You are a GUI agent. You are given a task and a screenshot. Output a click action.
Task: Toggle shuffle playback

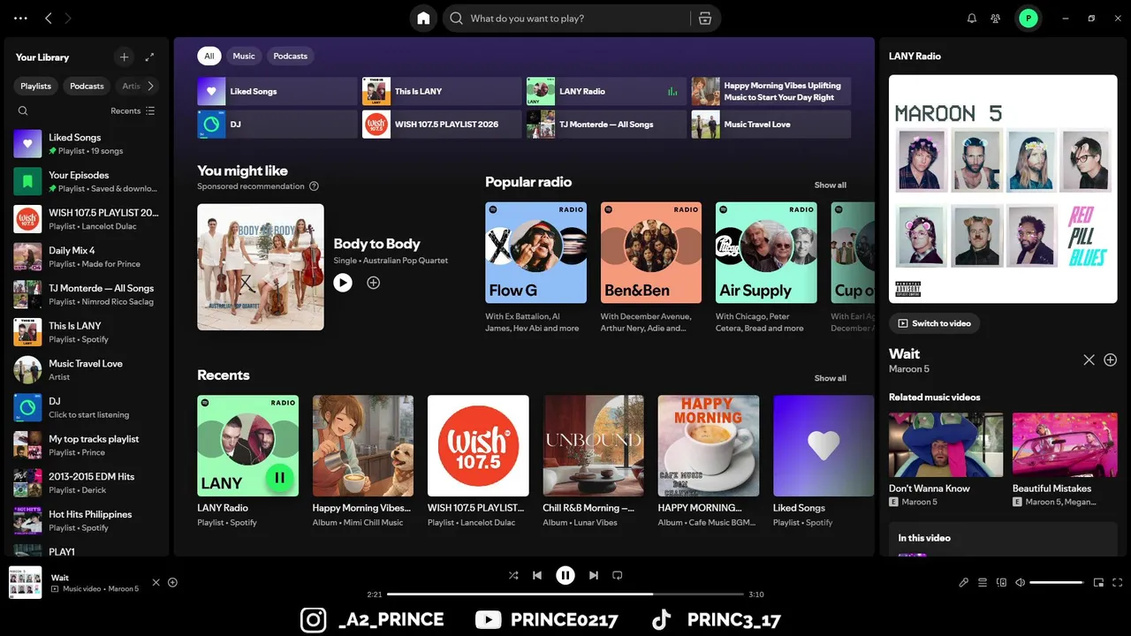pos(513,575)
